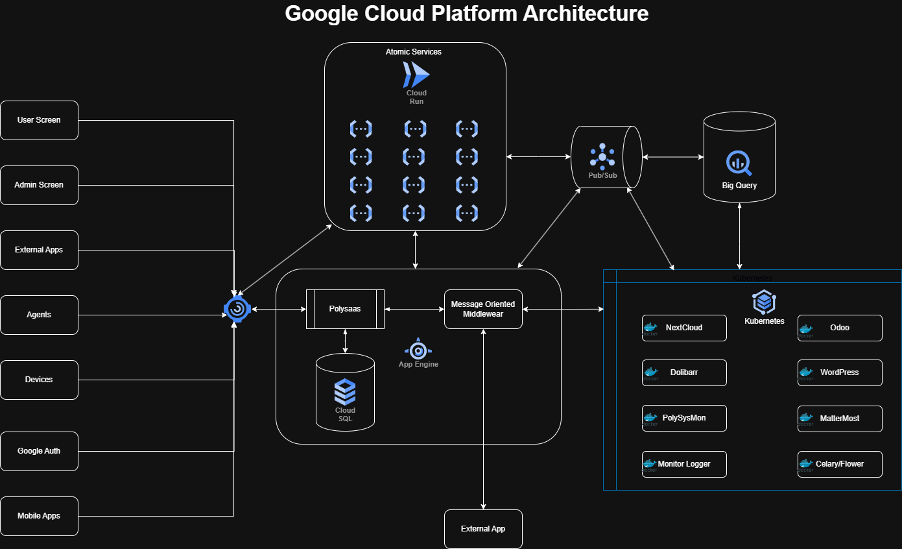Click the Celary/Flower container box
The width and height of the screenshot is (902, 549).
840,465
